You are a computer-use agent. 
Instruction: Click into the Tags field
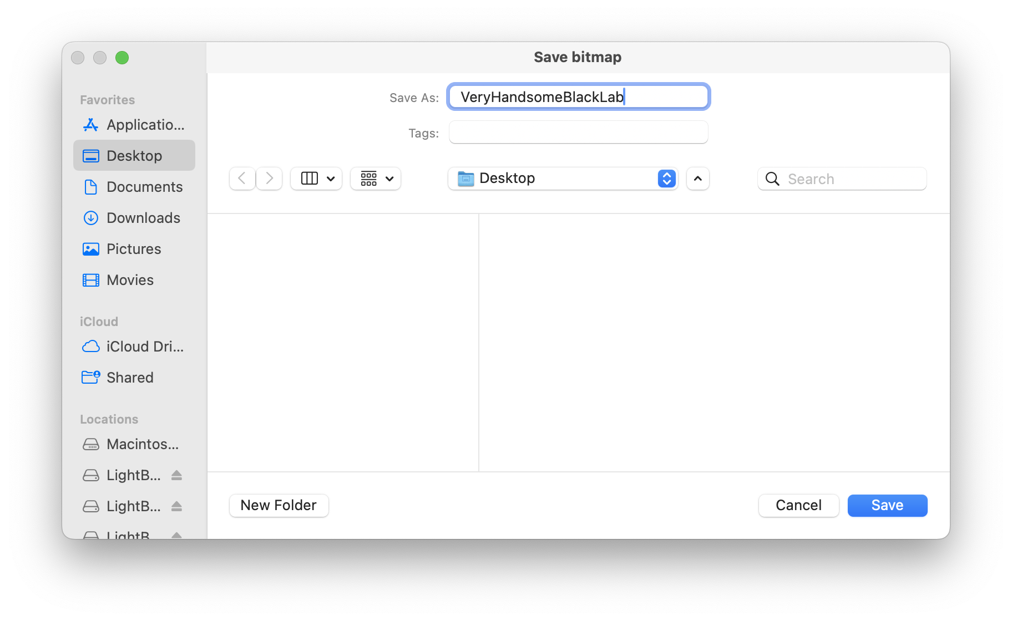coord(578,133)
